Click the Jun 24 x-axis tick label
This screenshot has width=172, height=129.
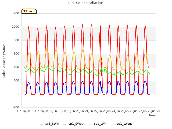[111, 111]
